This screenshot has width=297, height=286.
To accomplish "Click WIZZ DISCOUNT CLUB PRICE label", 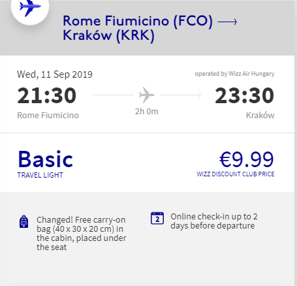I will (x=236, y=174).
